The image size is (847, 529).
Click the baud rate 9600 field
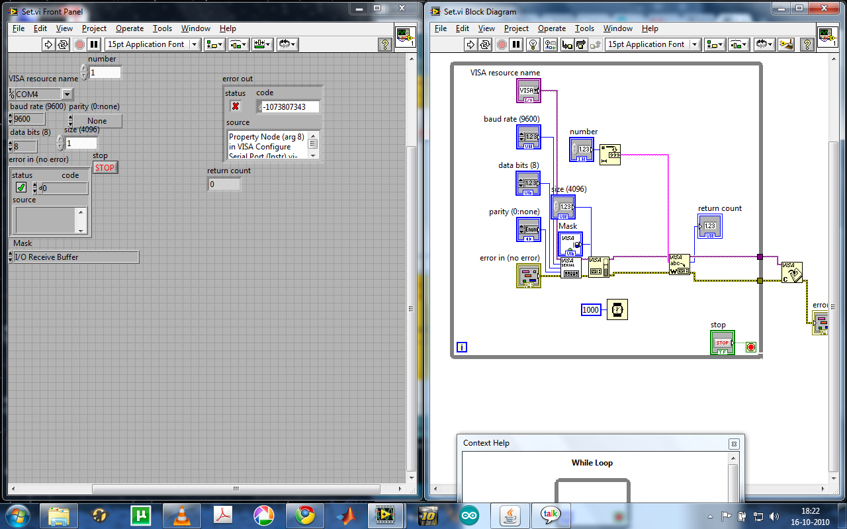tap(29, 119)
